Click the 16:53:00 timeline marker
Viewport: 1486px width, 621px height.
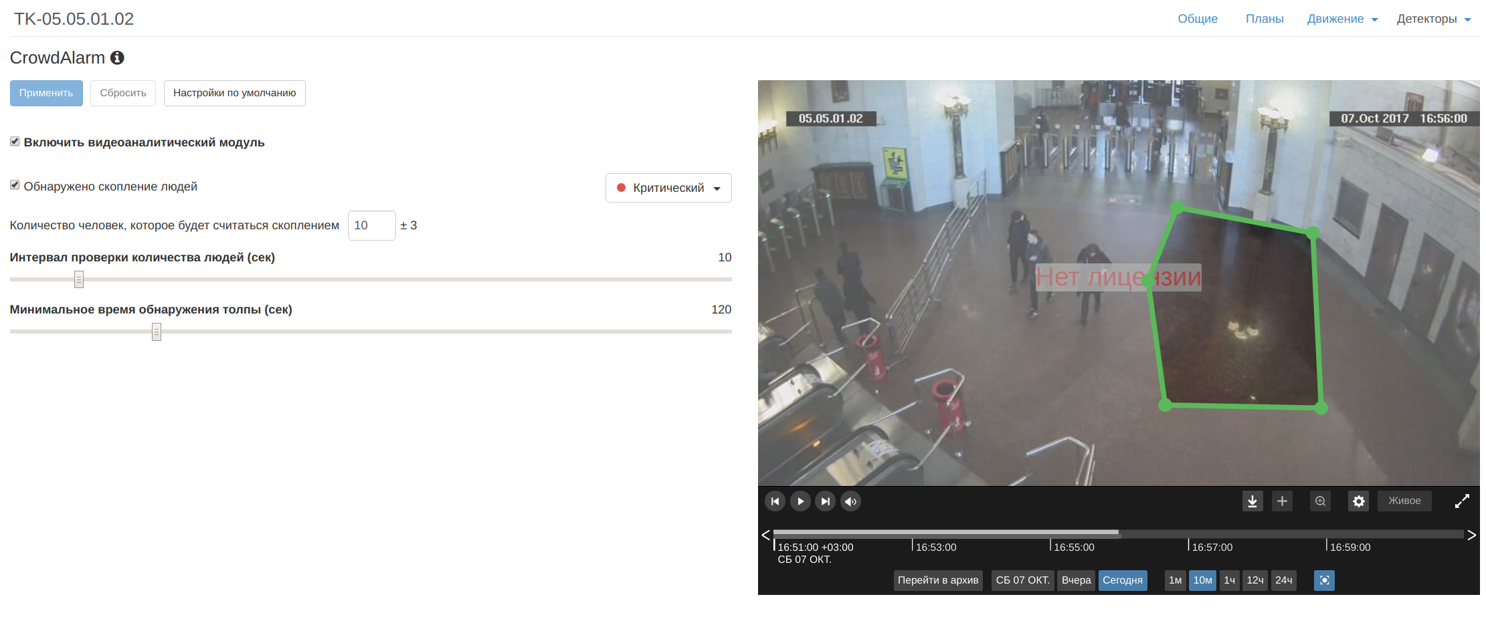(x=935, y=547)
